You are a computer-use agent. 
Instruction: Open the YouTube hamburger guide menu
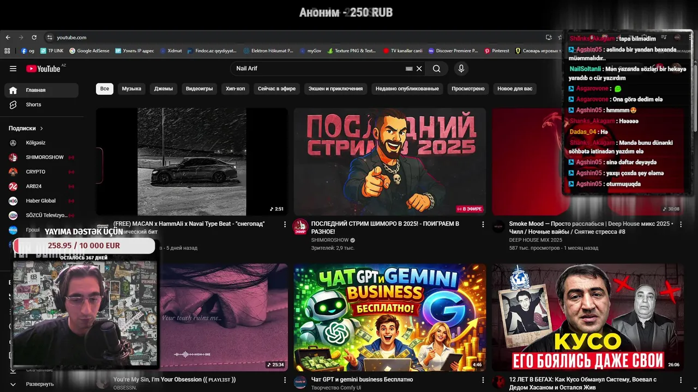(x=13, y=69)
